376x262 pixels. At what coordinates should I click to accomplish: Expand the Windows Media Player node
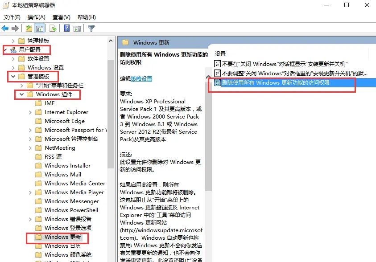[30, 192]
